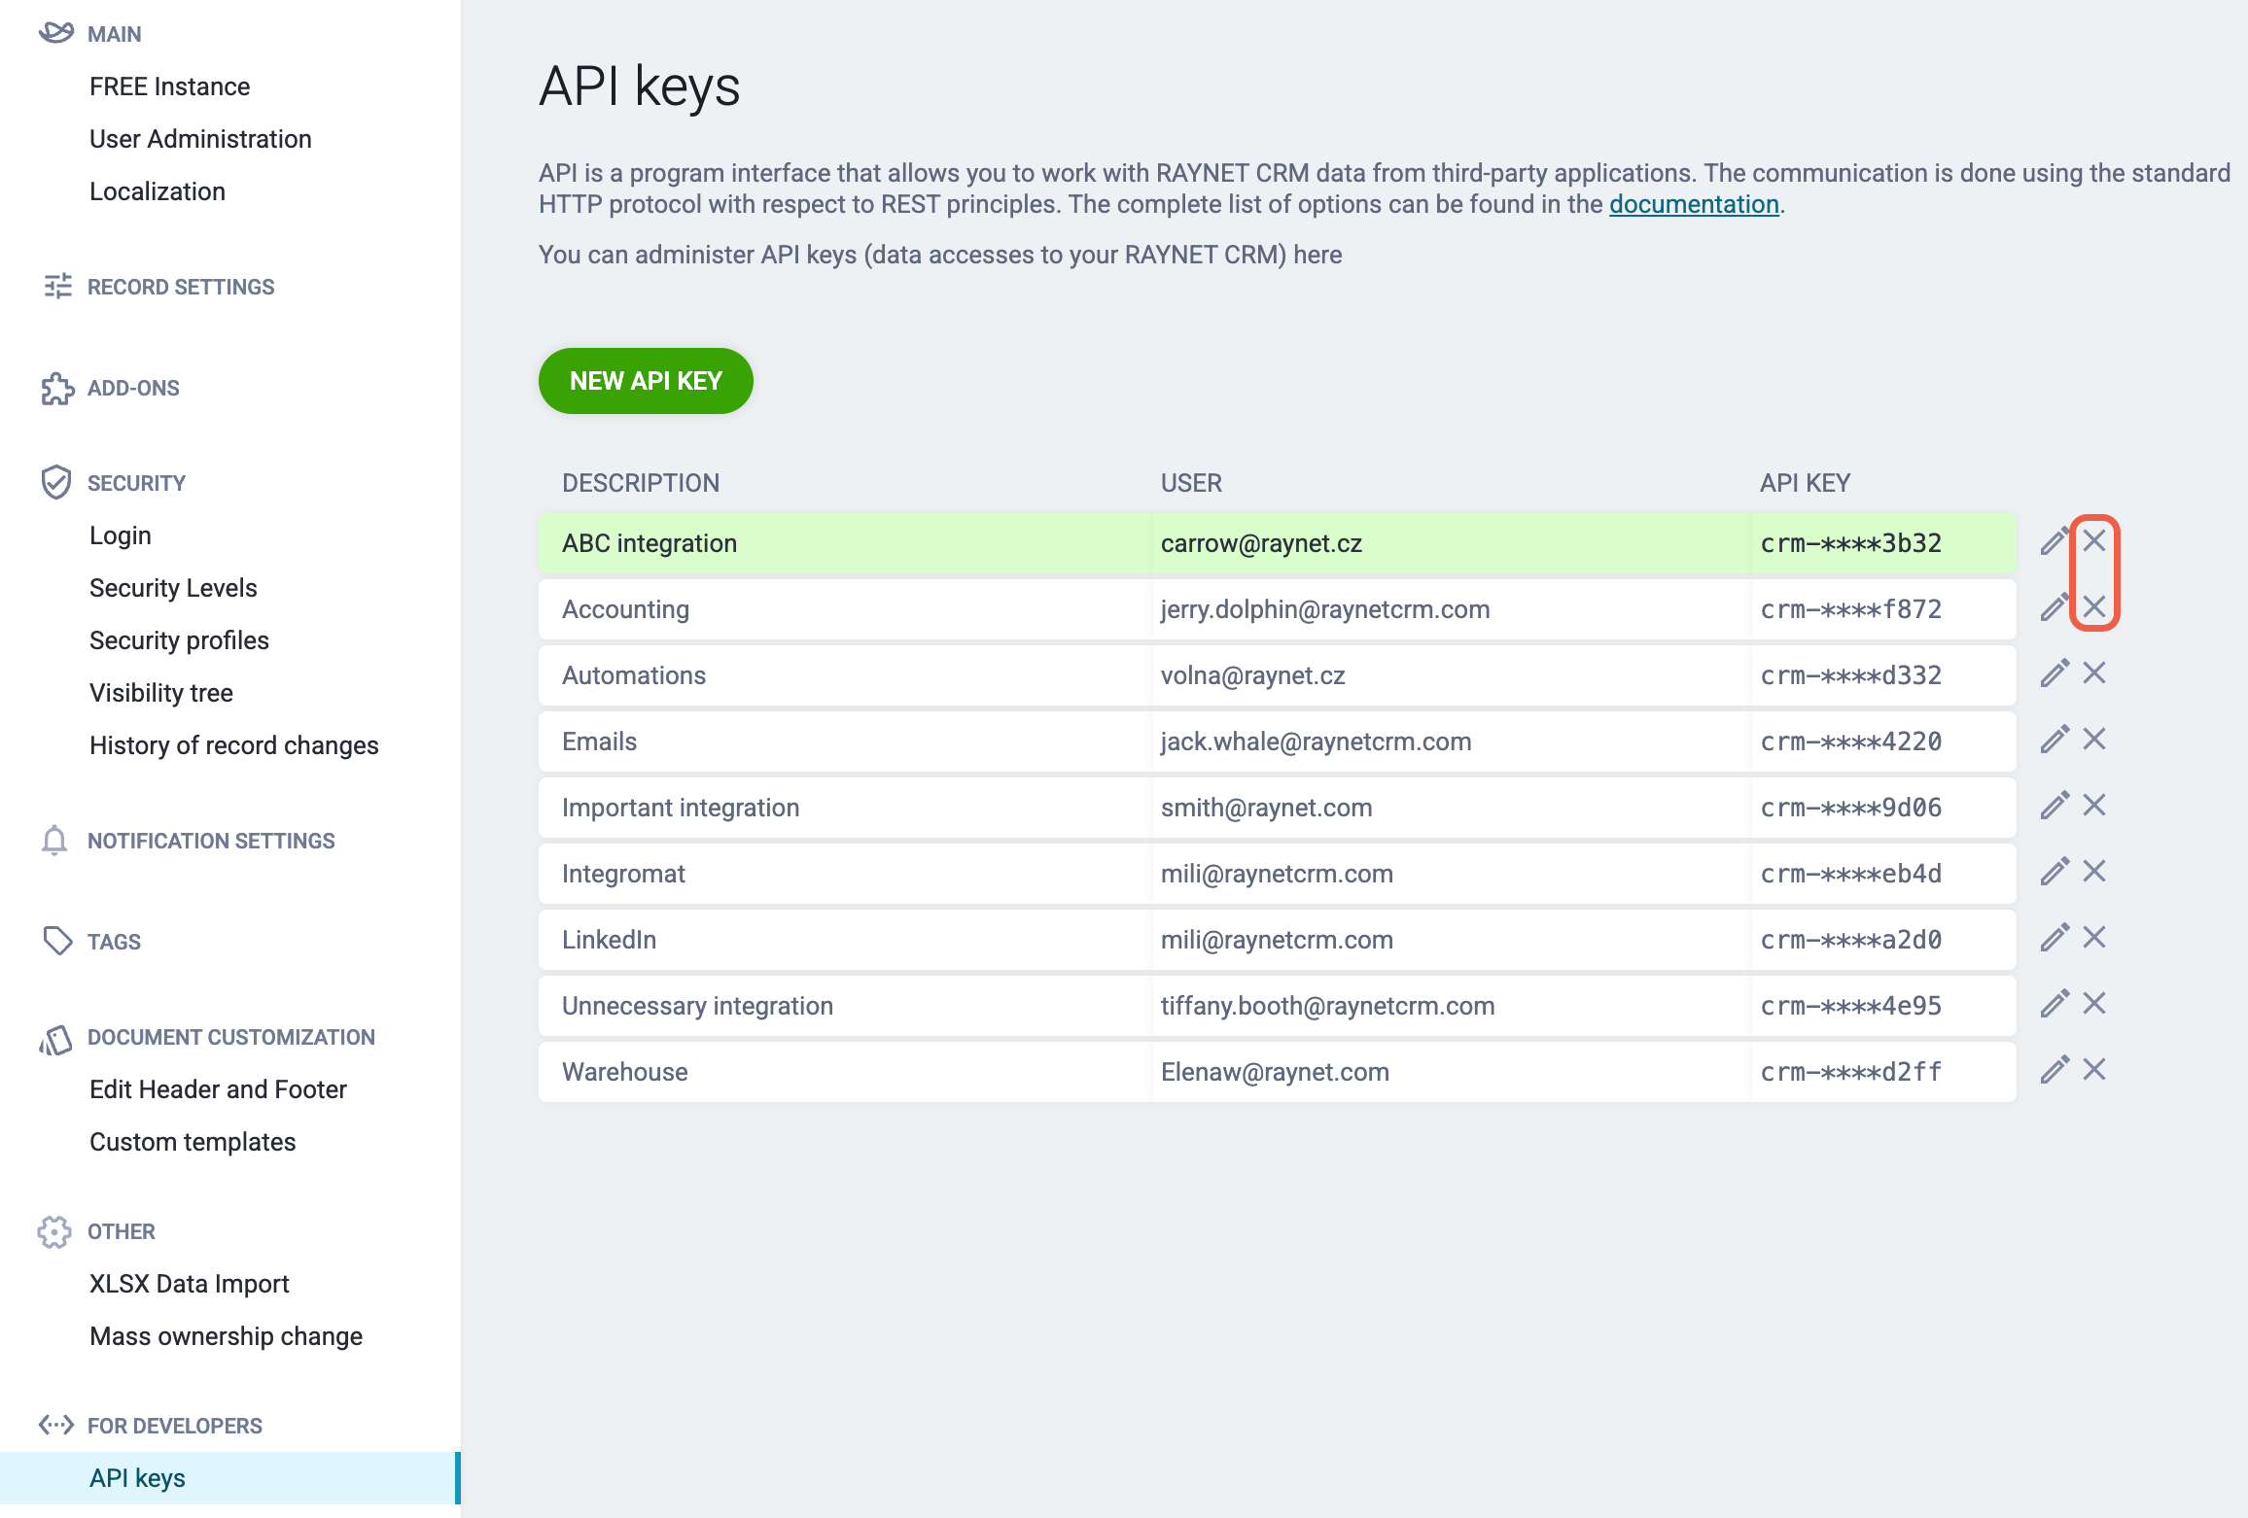Image resolution: width=2248 pixels, height=1518 pixels.
Task: Click the FOR DEVELOPERS section header
Action: pyautogui.click(x=175, y=1426)
